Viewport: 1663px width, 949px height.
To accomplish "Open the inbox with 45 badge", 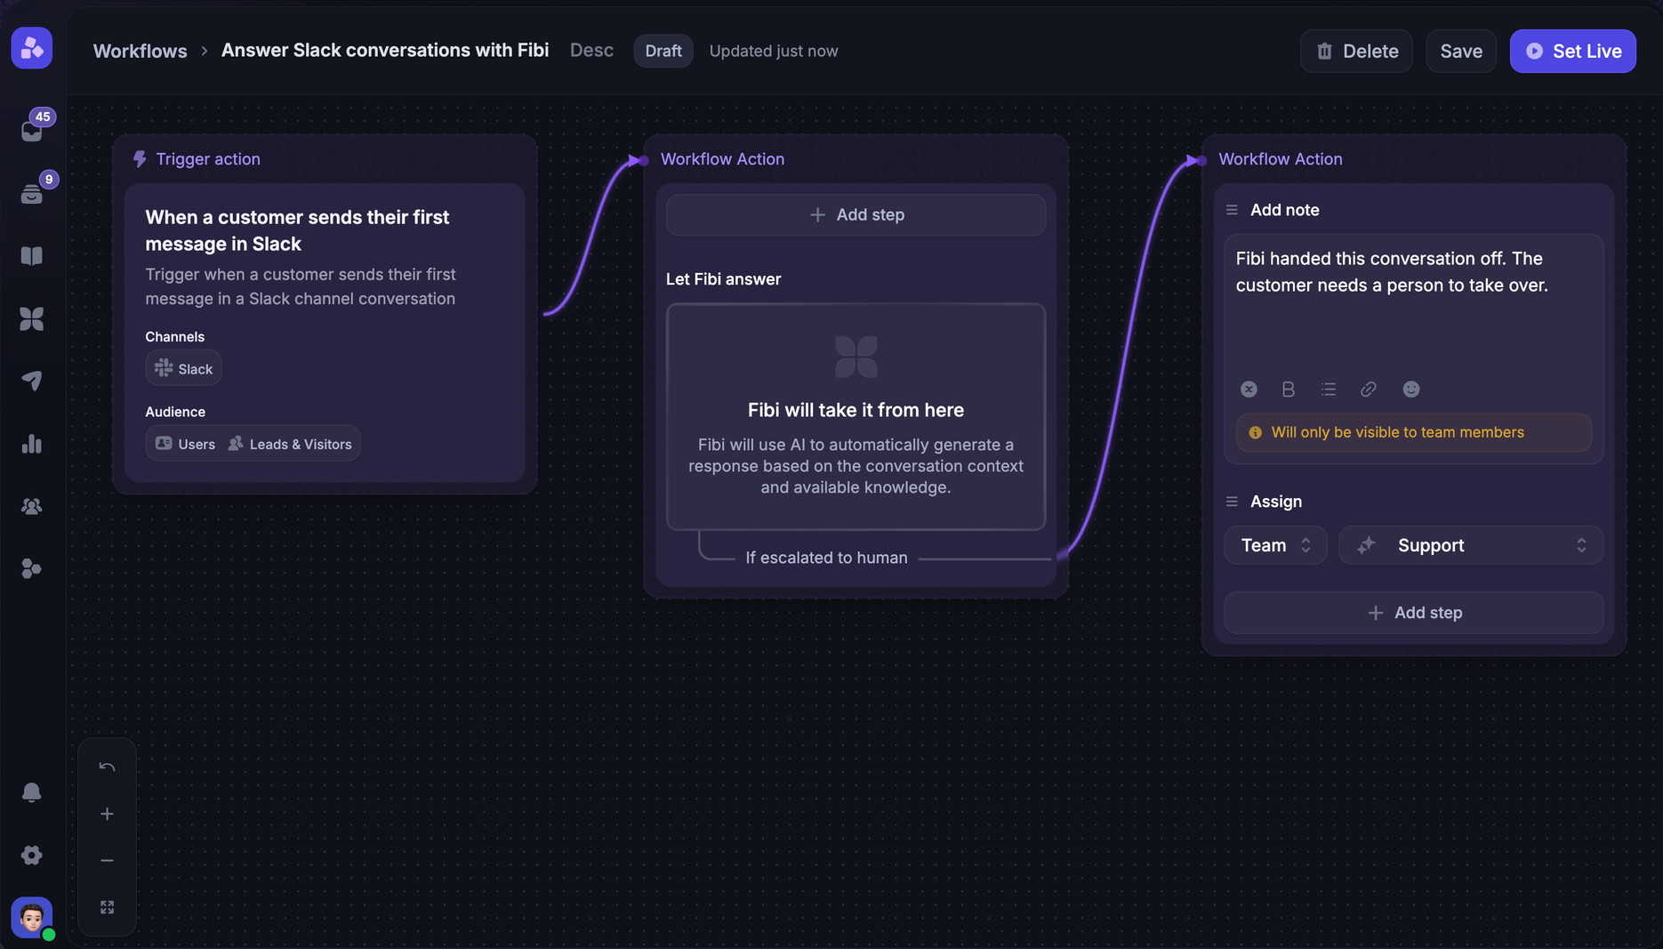I will [x=32, y=131].
